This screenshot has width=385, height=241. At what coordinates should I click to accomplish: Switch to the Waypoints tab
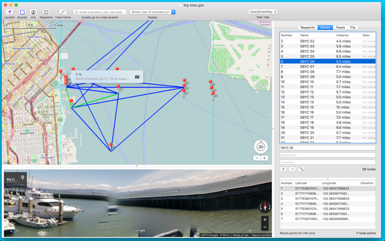[x=308, y=28]
